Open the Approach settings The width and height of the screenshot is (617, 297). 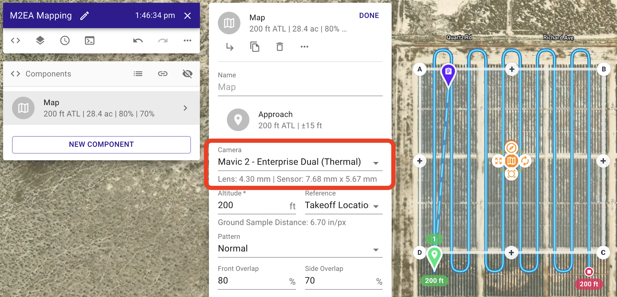[300, 120]
